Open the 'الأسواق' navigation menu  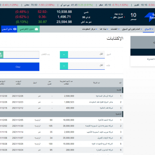(x=149, y=29)
